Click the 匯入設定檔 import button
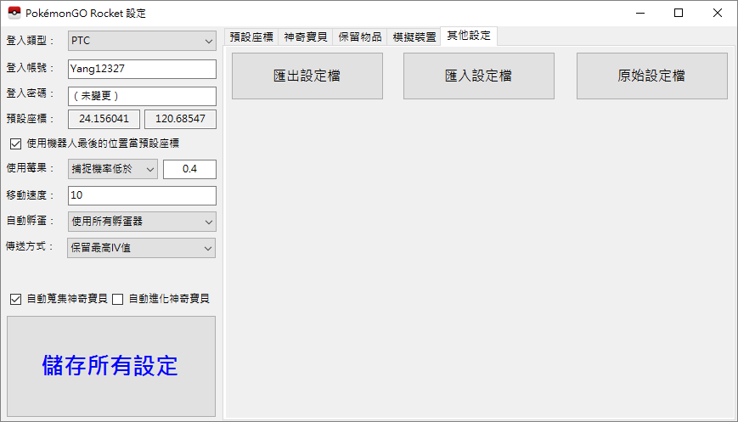The width and height of the screenshot is (738, 422). pos(479,76)
